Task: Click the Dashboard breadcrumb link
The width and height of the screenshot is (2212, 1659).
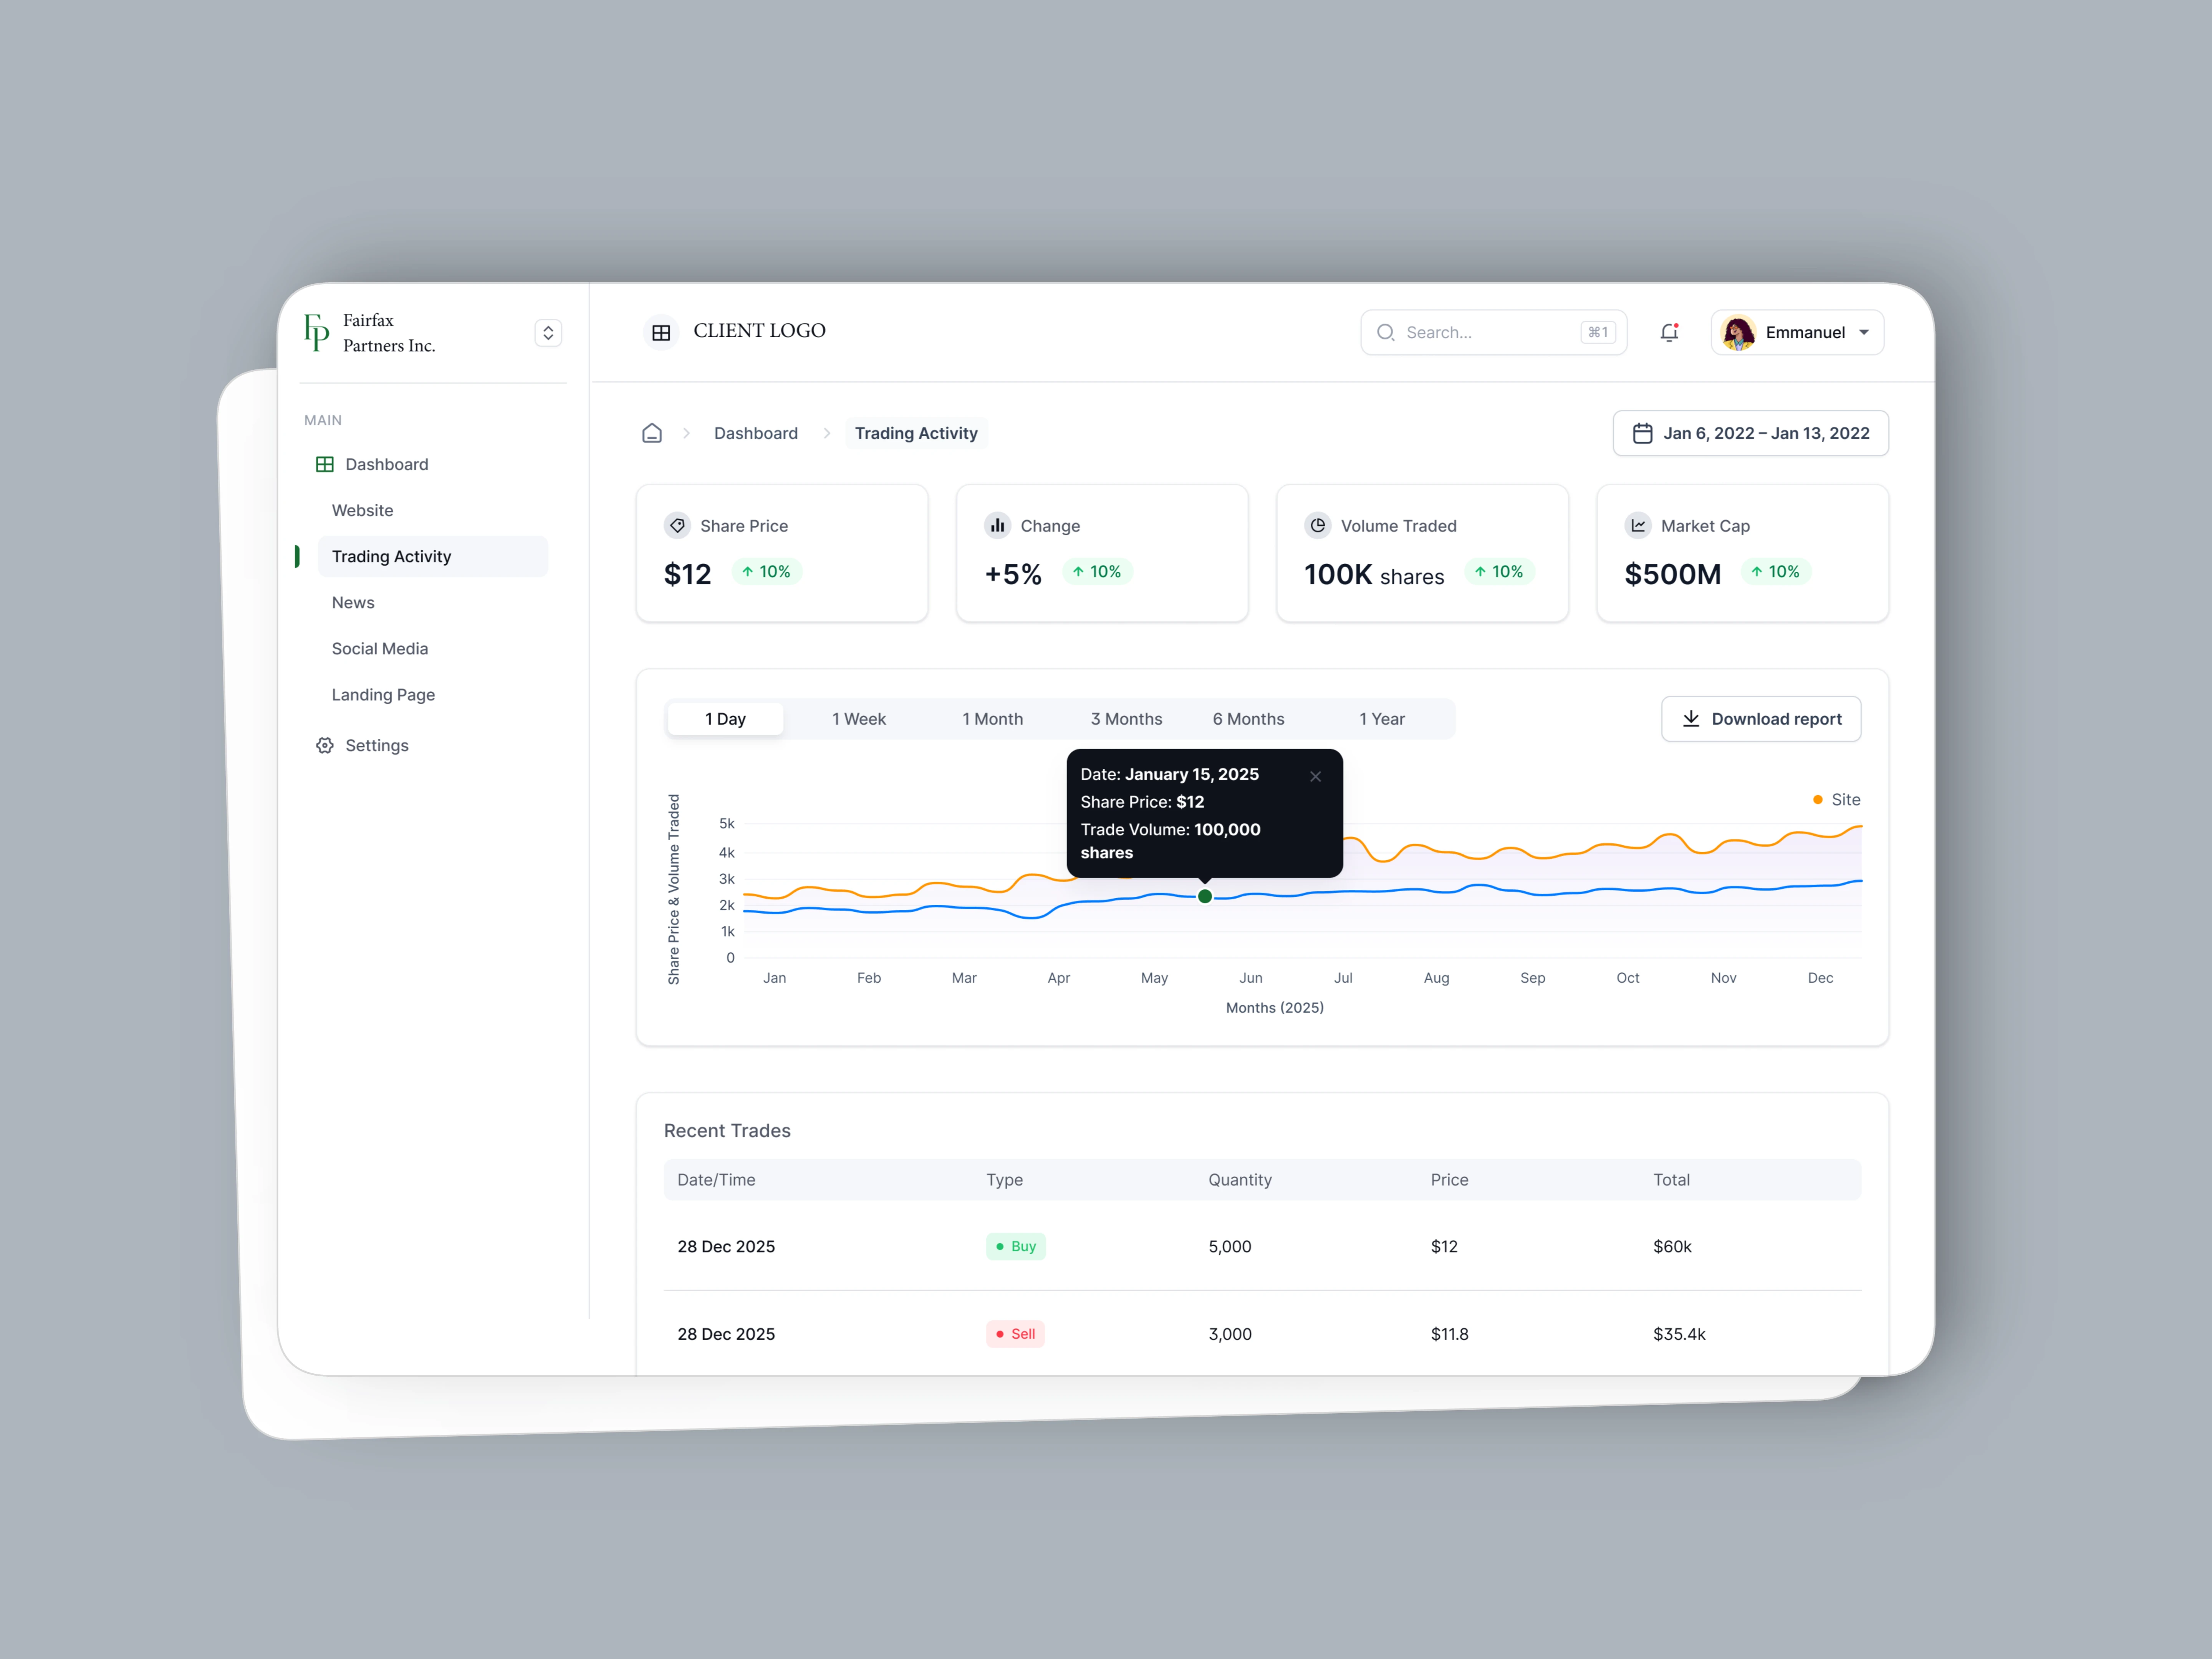Action: click(756, 433)
